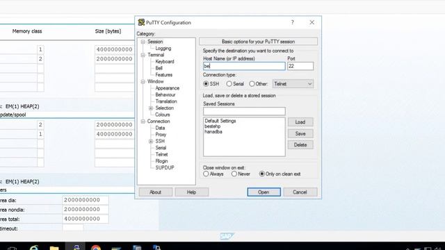The height and width of the screenshot is (250, 445).
Task: Open the Rlogin category
Action: [x=161, y=161]
